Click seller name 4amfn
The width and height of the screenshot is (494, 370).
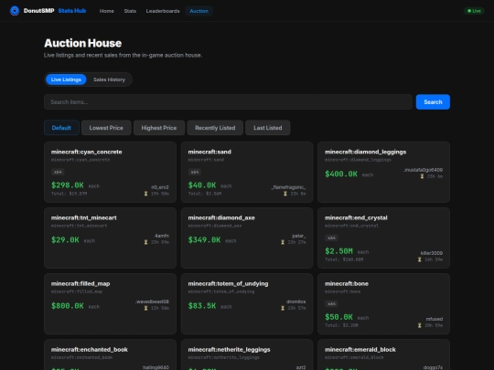pos(162,236)
